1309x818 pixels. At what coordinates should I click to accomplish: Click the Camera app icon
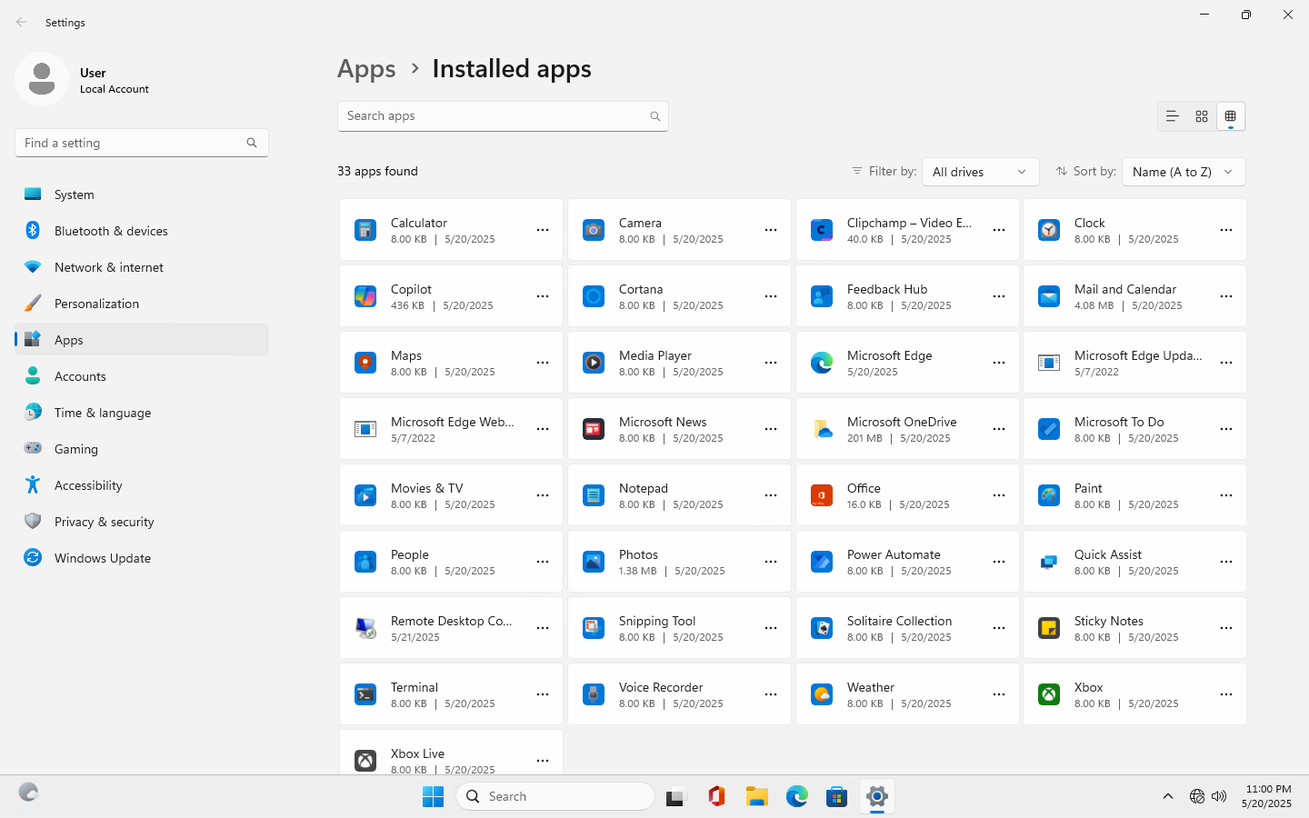tap(594, 230)
